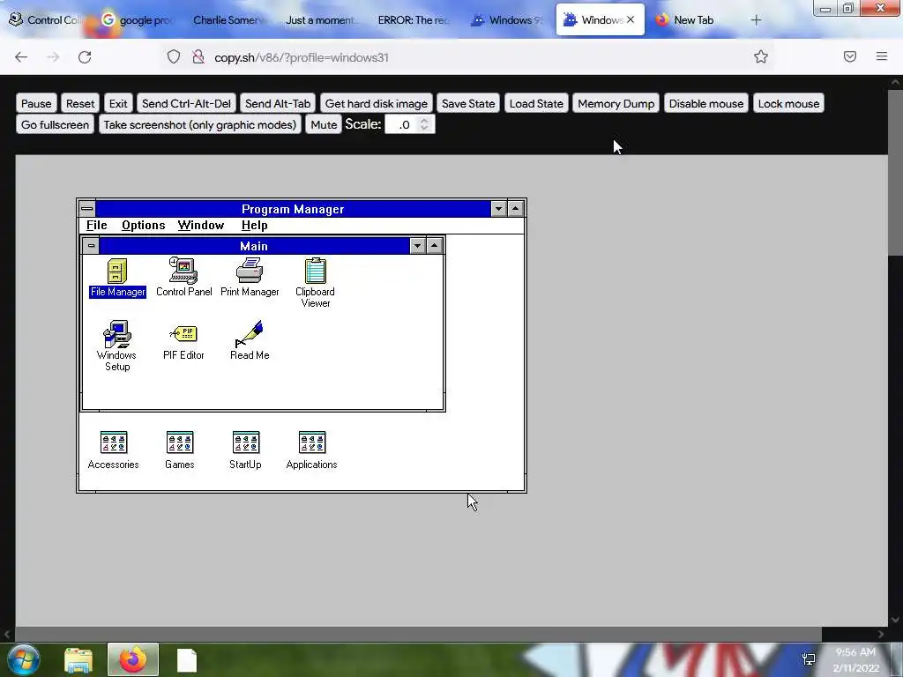Click the site connection lock icon
This screenshot has height=677, width=903.
[198, 56]
